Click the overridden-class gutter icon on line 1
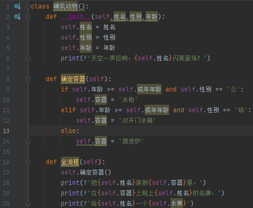 [17, 6]
